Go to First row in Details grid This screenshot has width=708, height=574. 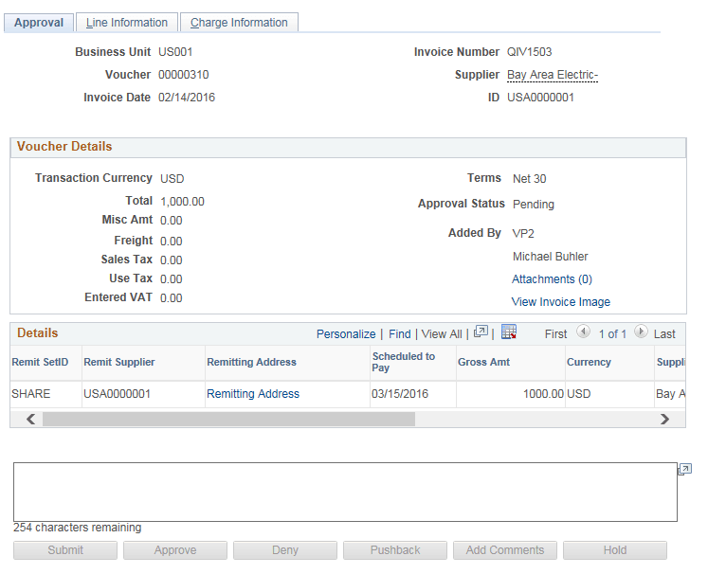555,334
